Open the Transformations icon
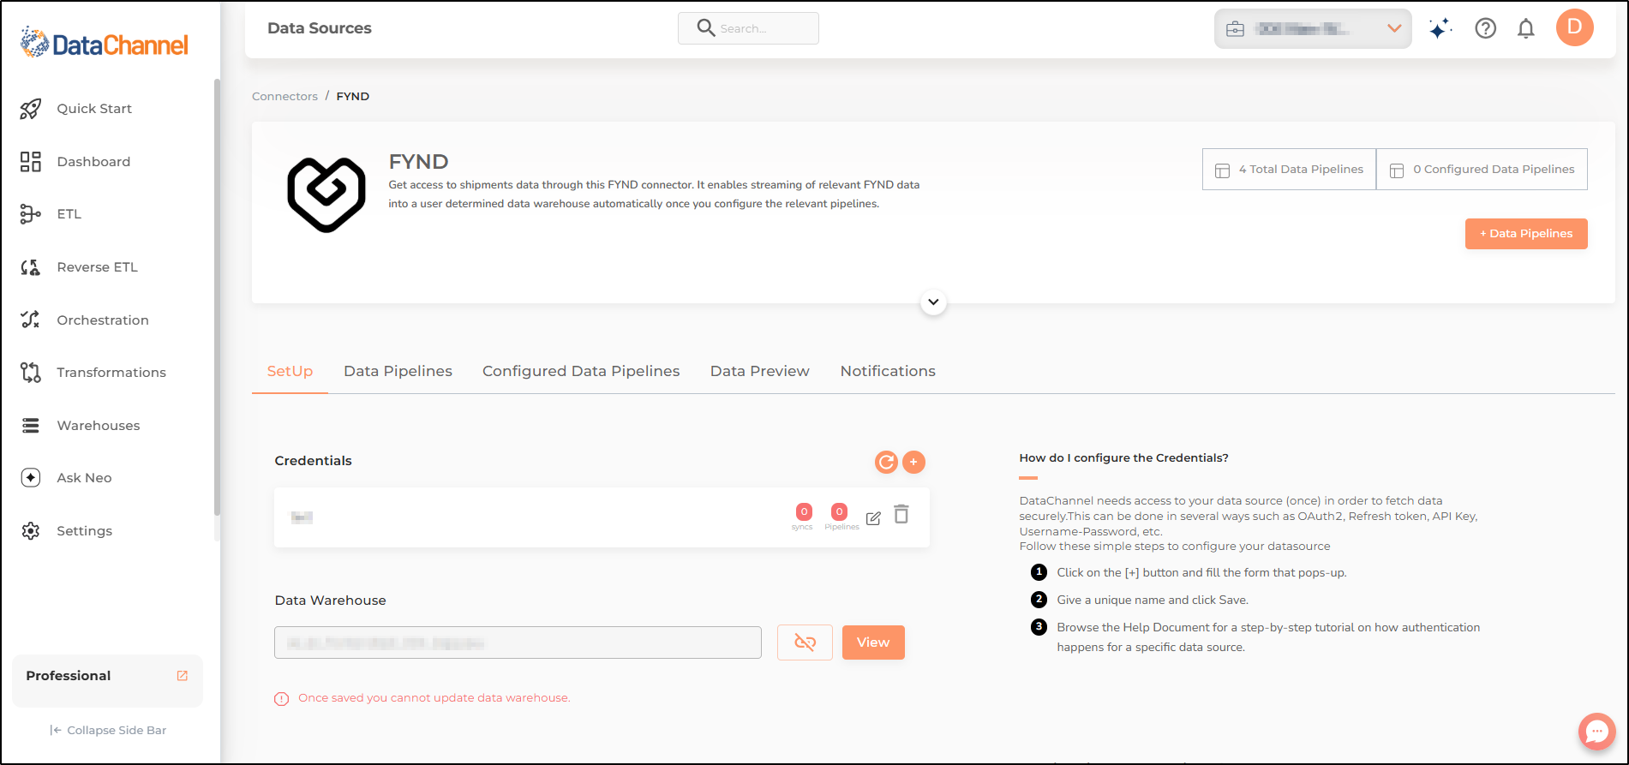Viewport: 1629px width, 765px height. [31, 373]
